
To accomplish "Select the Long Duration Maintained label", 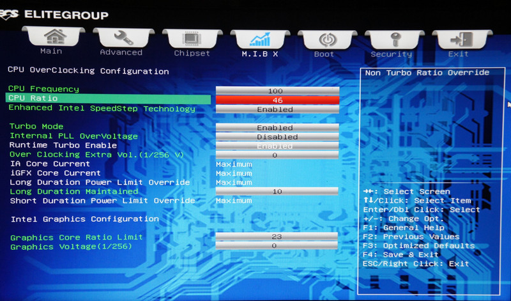I will tap(74, 192).
